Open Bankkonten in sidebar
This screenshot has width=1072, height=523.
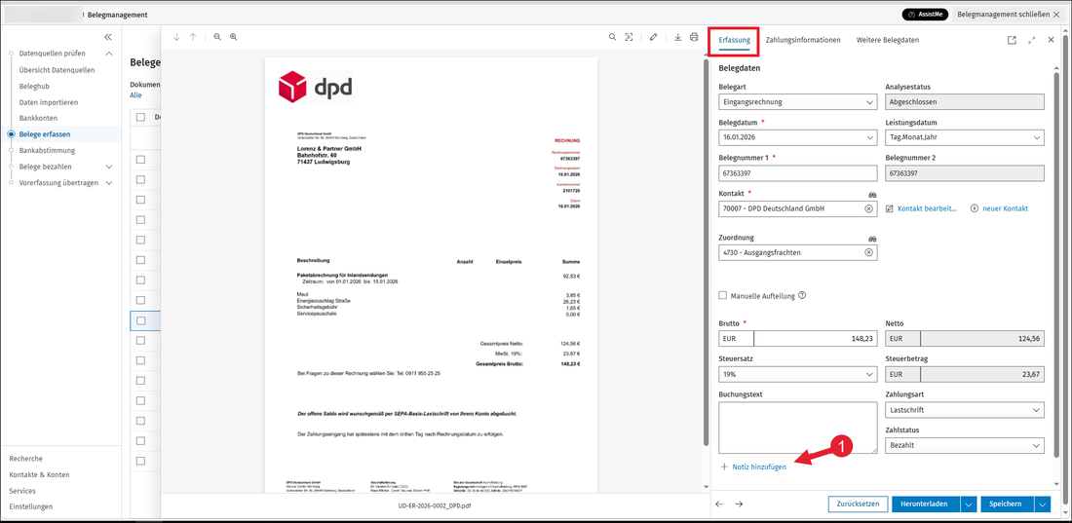pos(38,118)
